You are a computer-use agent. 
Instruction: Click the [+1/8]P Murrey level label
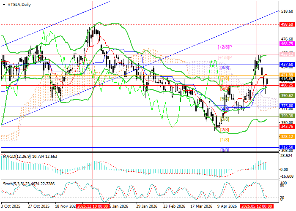[225, 57]
